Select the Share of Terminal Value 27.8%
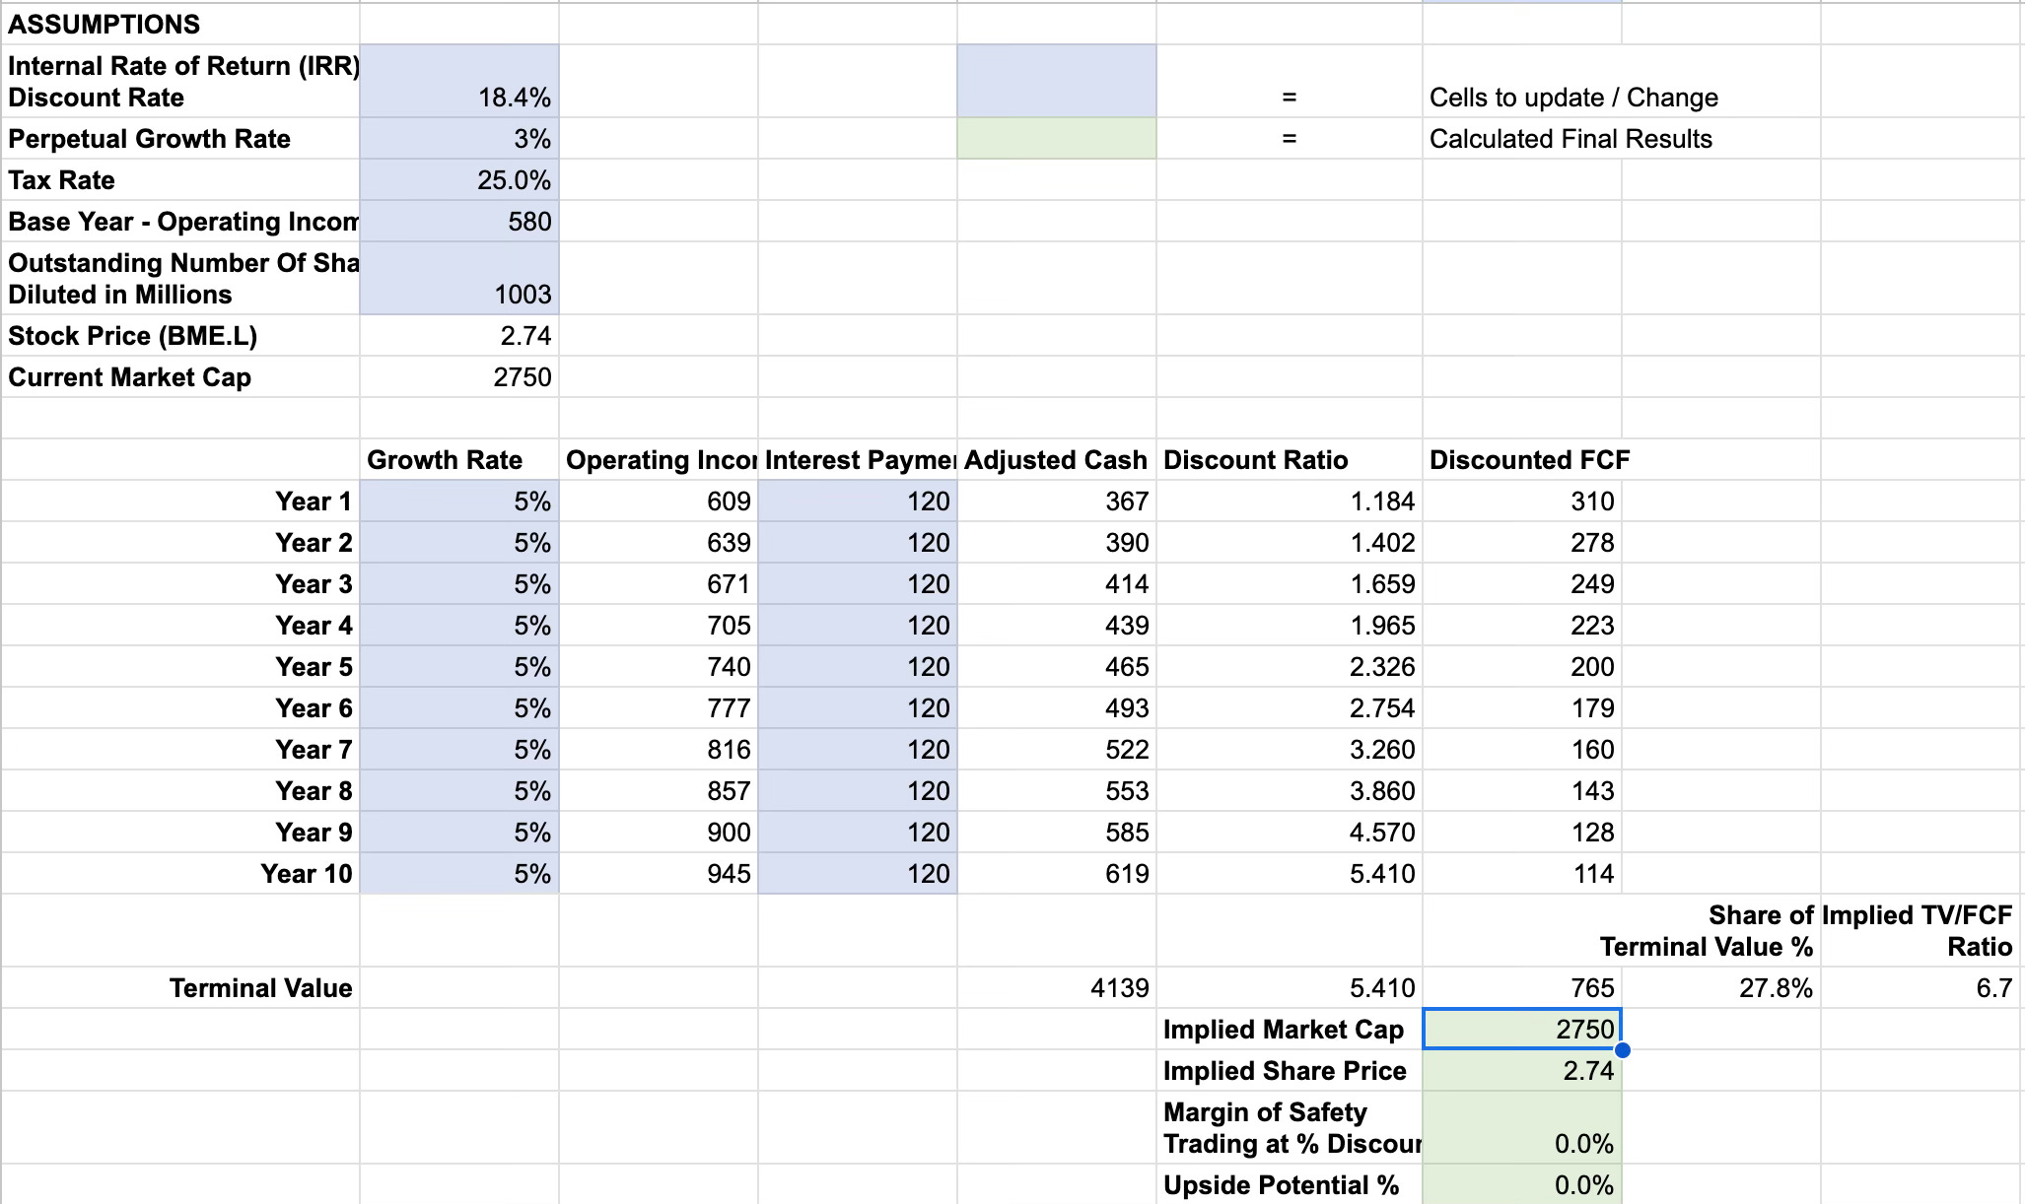The image size is (2025, 1204). pos(1720,988)
